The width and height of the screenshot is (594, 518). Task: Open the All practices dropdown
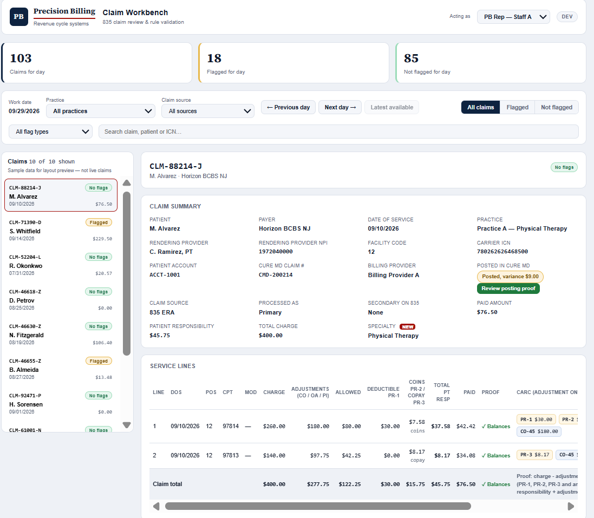[101, 111]
